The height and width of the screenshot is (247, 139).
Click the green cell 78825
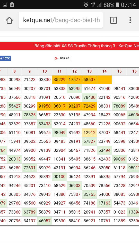tap(29, 115)
